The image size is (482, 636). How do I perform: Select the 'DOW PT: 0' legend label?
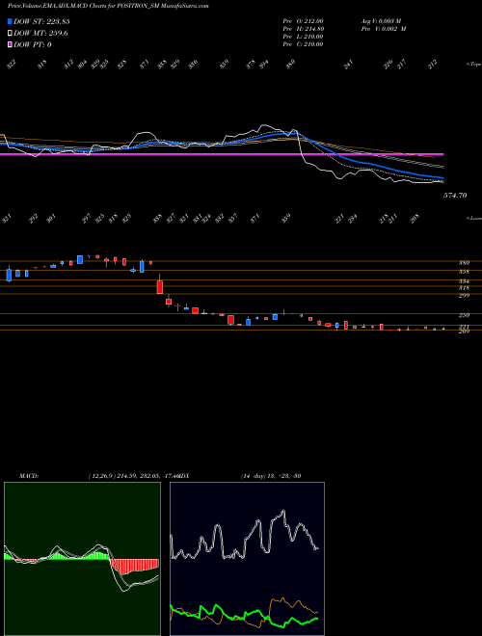tap(32, 44)
